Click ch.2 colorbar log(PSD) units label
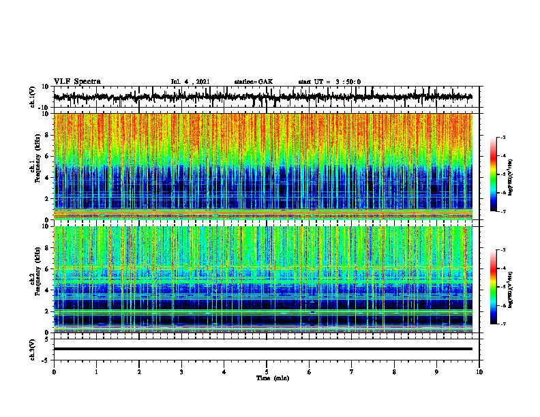The height and width of the screenshot is (417, 540). click(x=511, y=290)
